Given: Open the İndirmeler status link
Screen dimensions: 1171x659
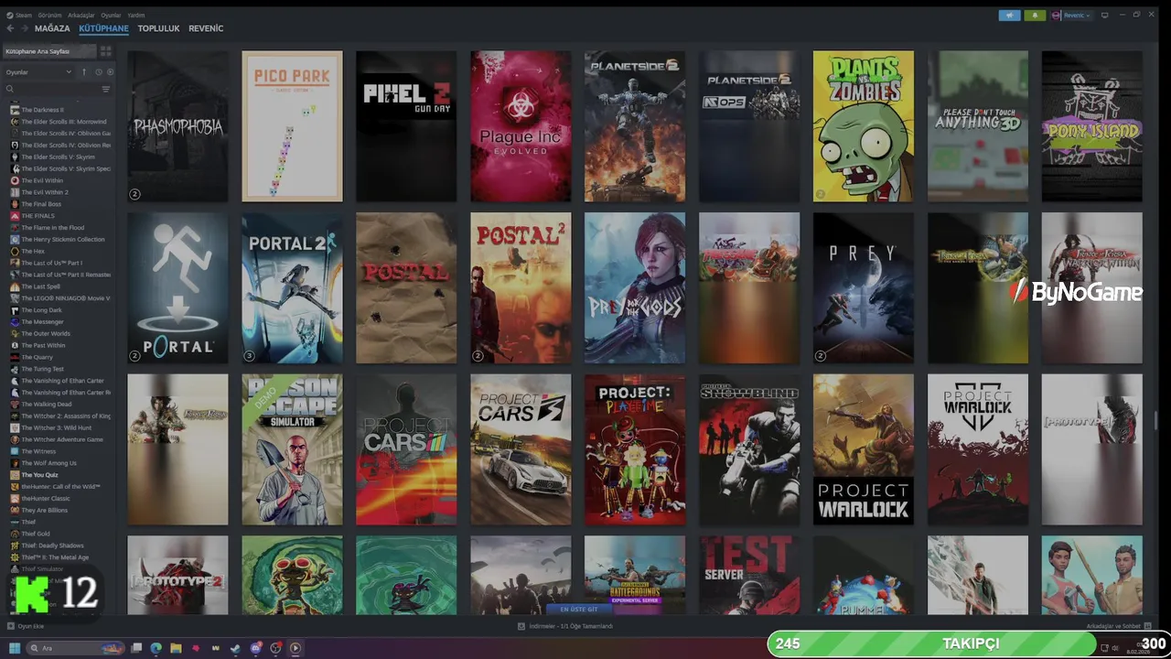Looking at the screenshot, I should click(x=564, y=626).
